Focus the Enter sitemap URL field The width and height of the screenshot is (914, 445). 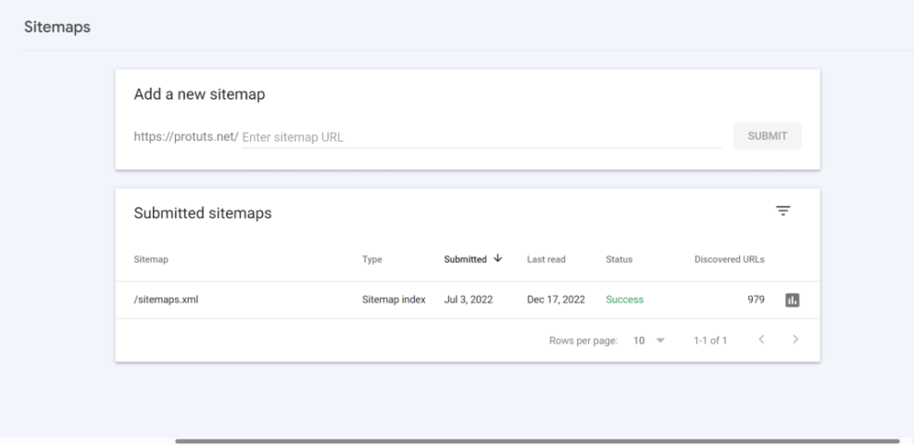482,138
